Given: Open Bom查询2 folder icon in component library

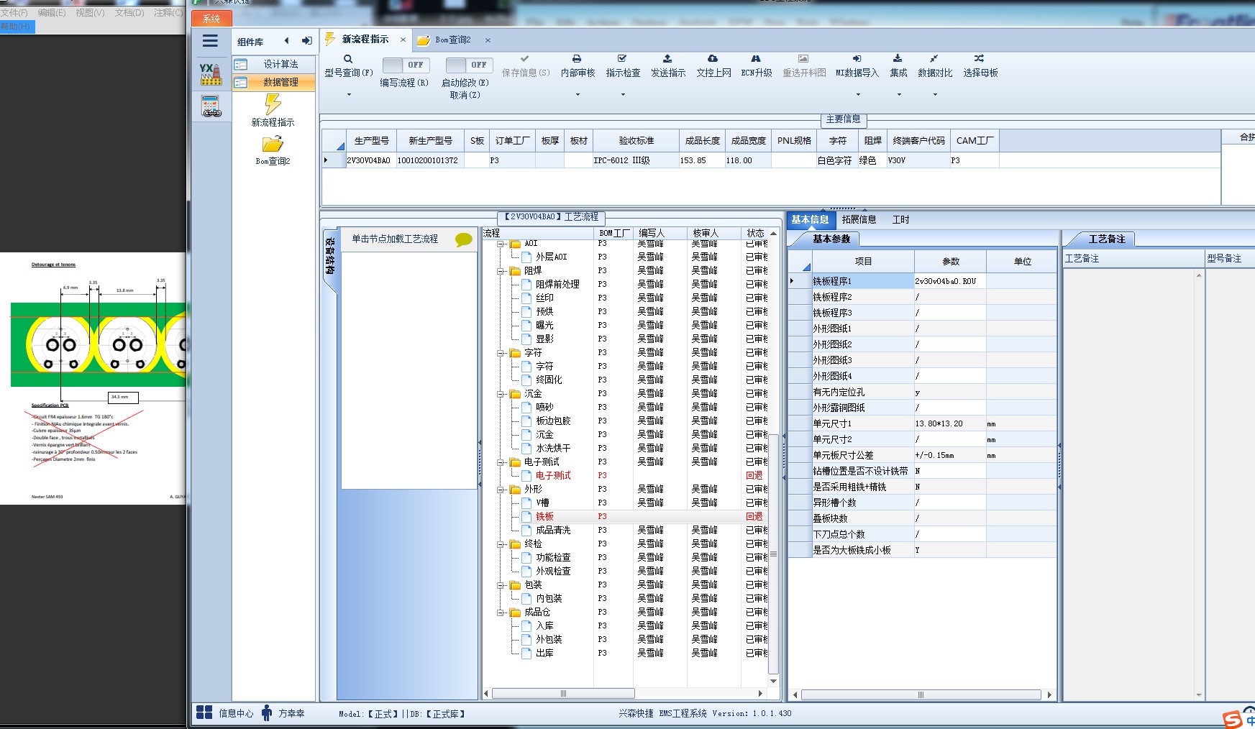Looking at the screenshot, I should click(x=273, y=144).
